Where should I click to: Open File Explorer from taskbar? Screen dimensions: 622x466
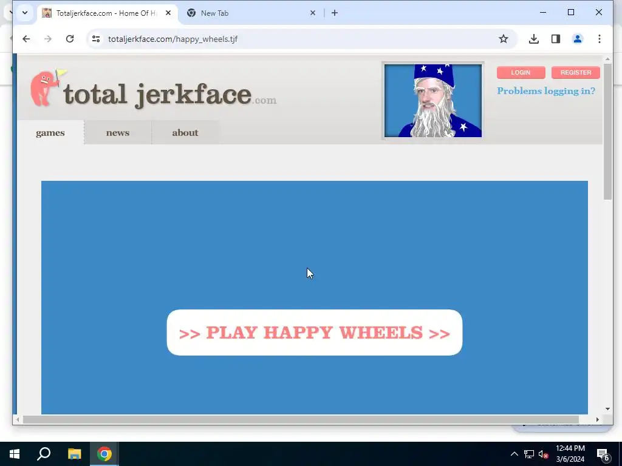[74, 454]
